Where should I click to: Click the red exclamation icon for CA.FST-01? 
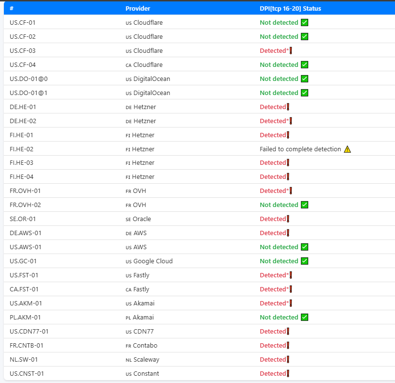pyautogui.click(x=291, y=289)
